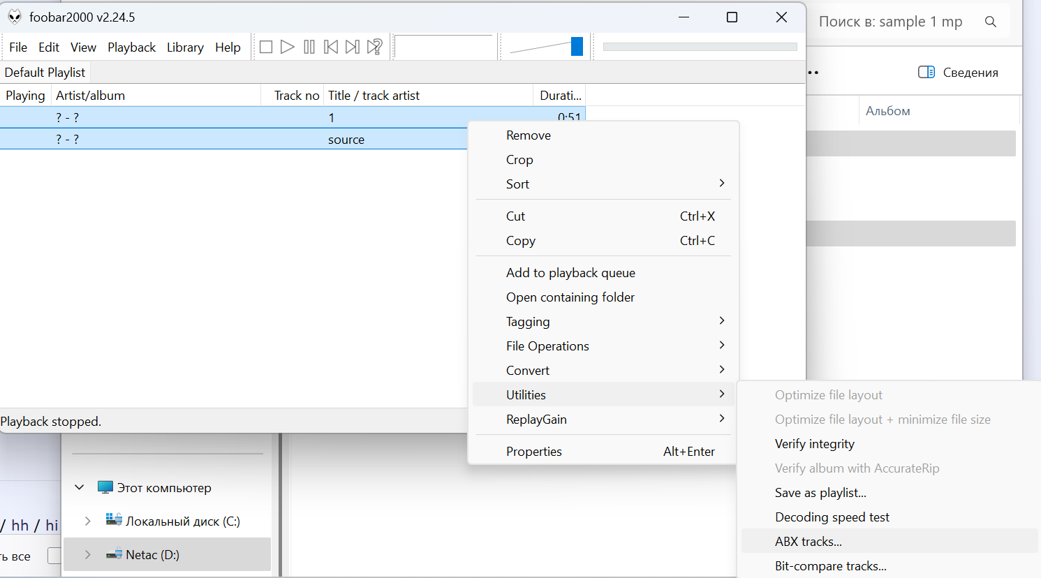Open the Playback menu
Screen dimensions: 1041x578
[131, 47]
